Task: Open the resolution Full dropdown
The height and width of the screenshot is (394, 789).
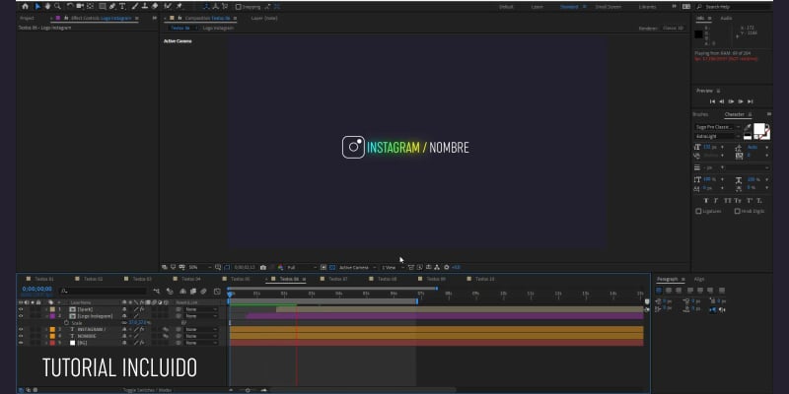Action: (x=302, y=267)
